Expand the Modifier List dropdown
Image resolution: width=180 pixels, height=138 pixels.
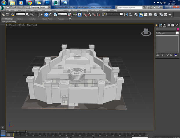pyautogui.click(x=177, y=33)
